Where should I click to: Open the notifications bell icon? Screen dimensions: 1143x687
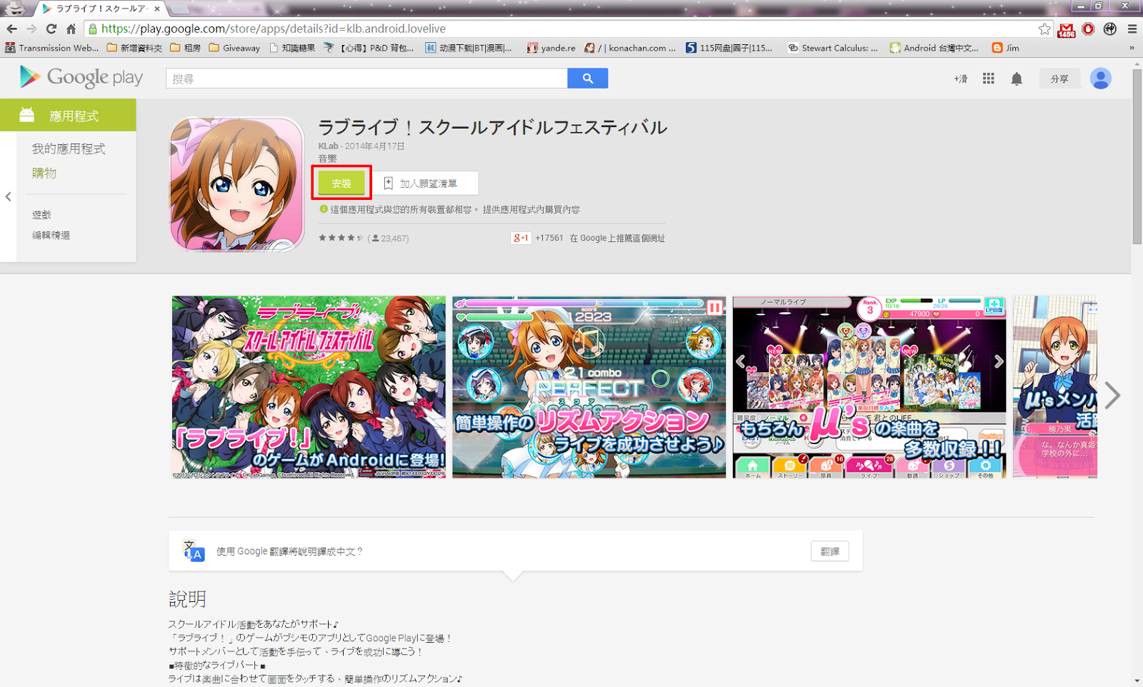pyautogui.click(x=1017, y=79)
